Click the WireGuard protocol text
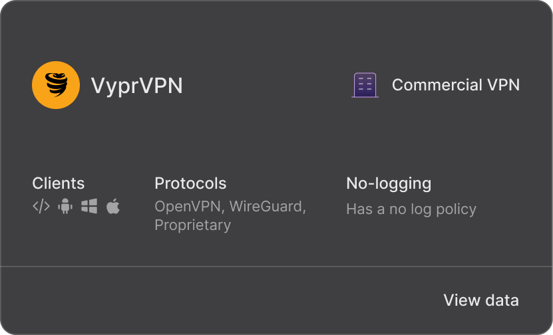Viewport: 553px width, 335px height. click(268, 207)
